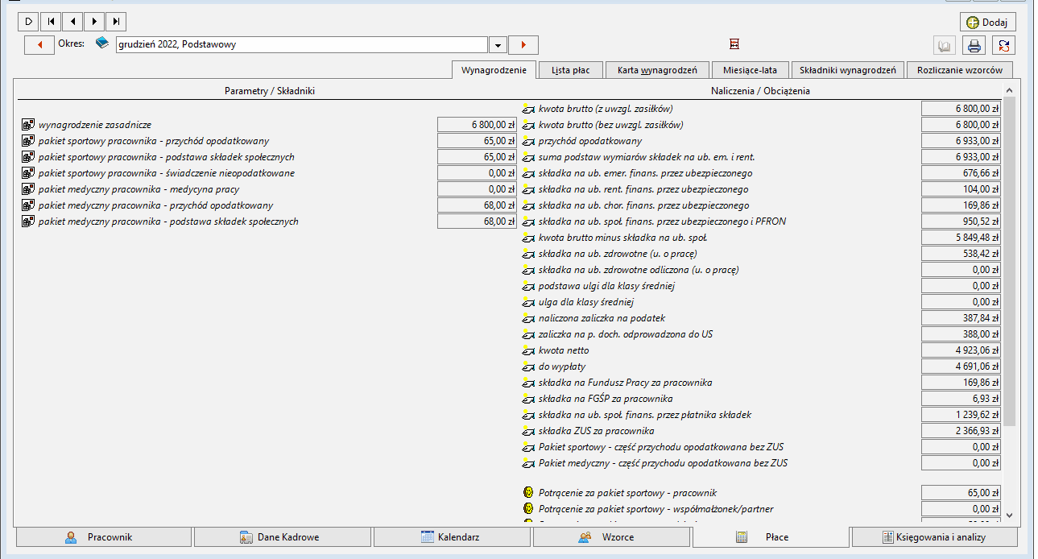Go to the first record navigation arrow

(51, 22)
